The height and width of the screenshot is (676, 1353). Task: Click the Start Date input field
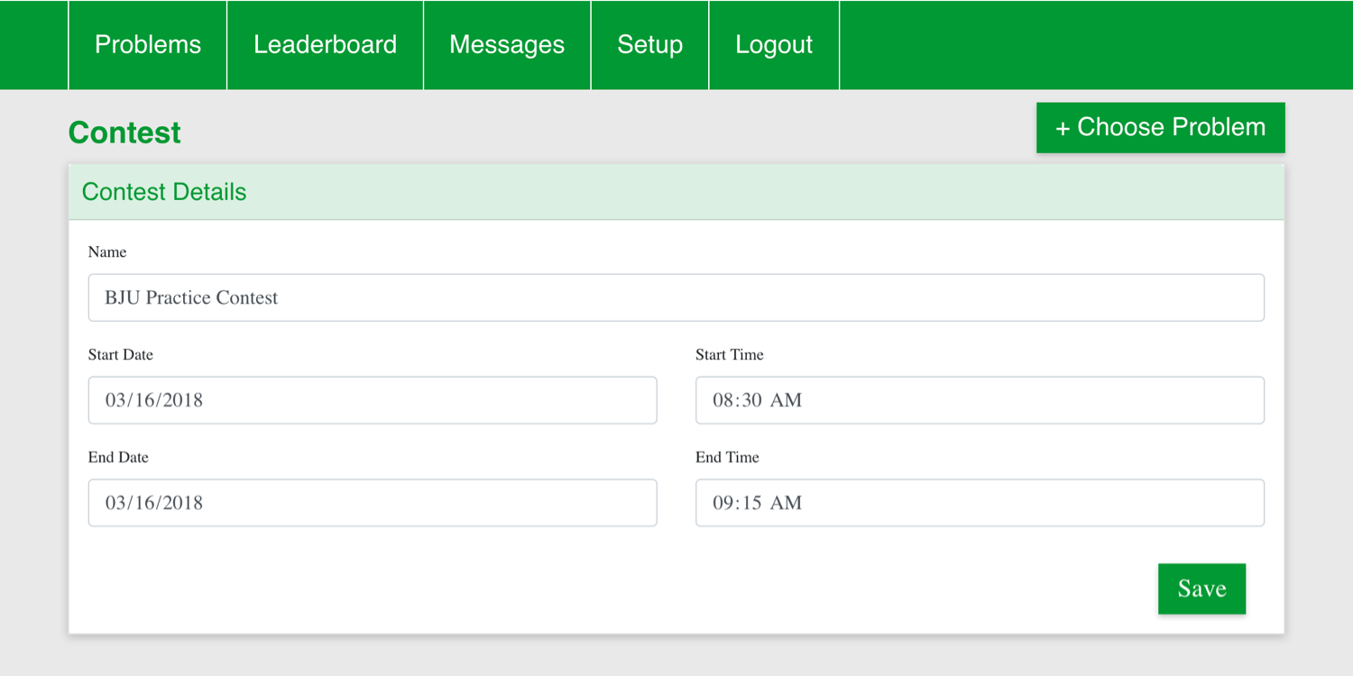tap(372, 400)
